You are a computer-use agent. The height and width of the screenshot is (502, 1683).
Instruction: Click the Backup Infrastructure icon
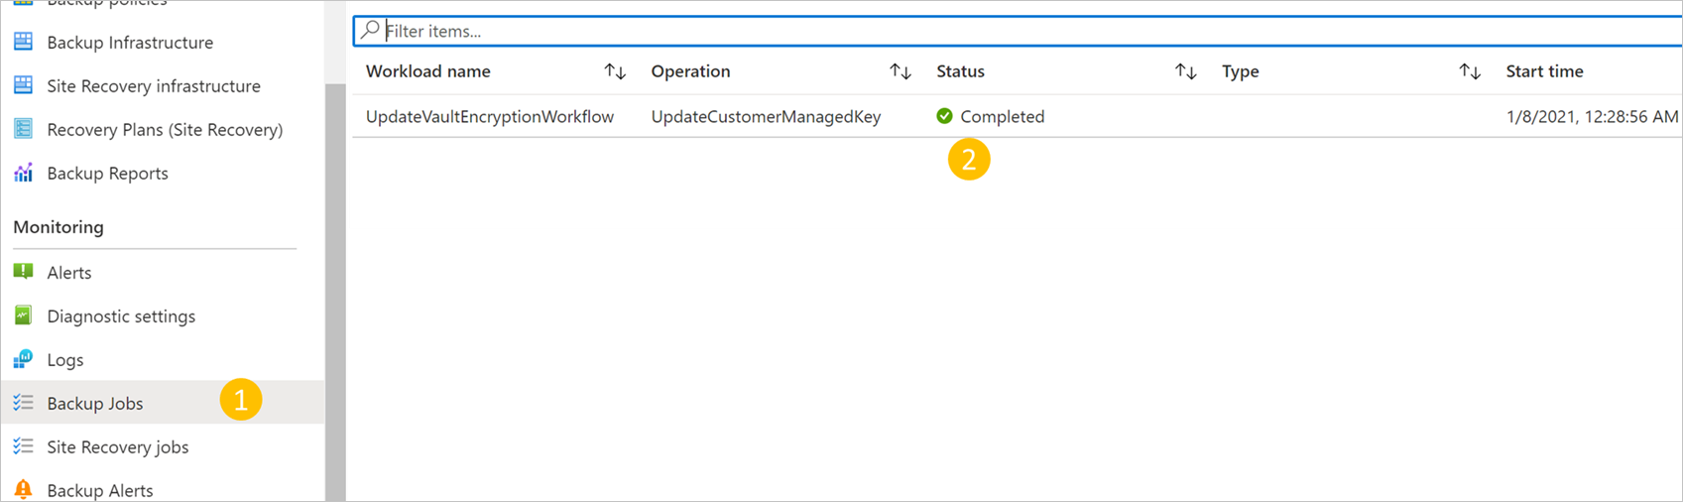point(23,43)
